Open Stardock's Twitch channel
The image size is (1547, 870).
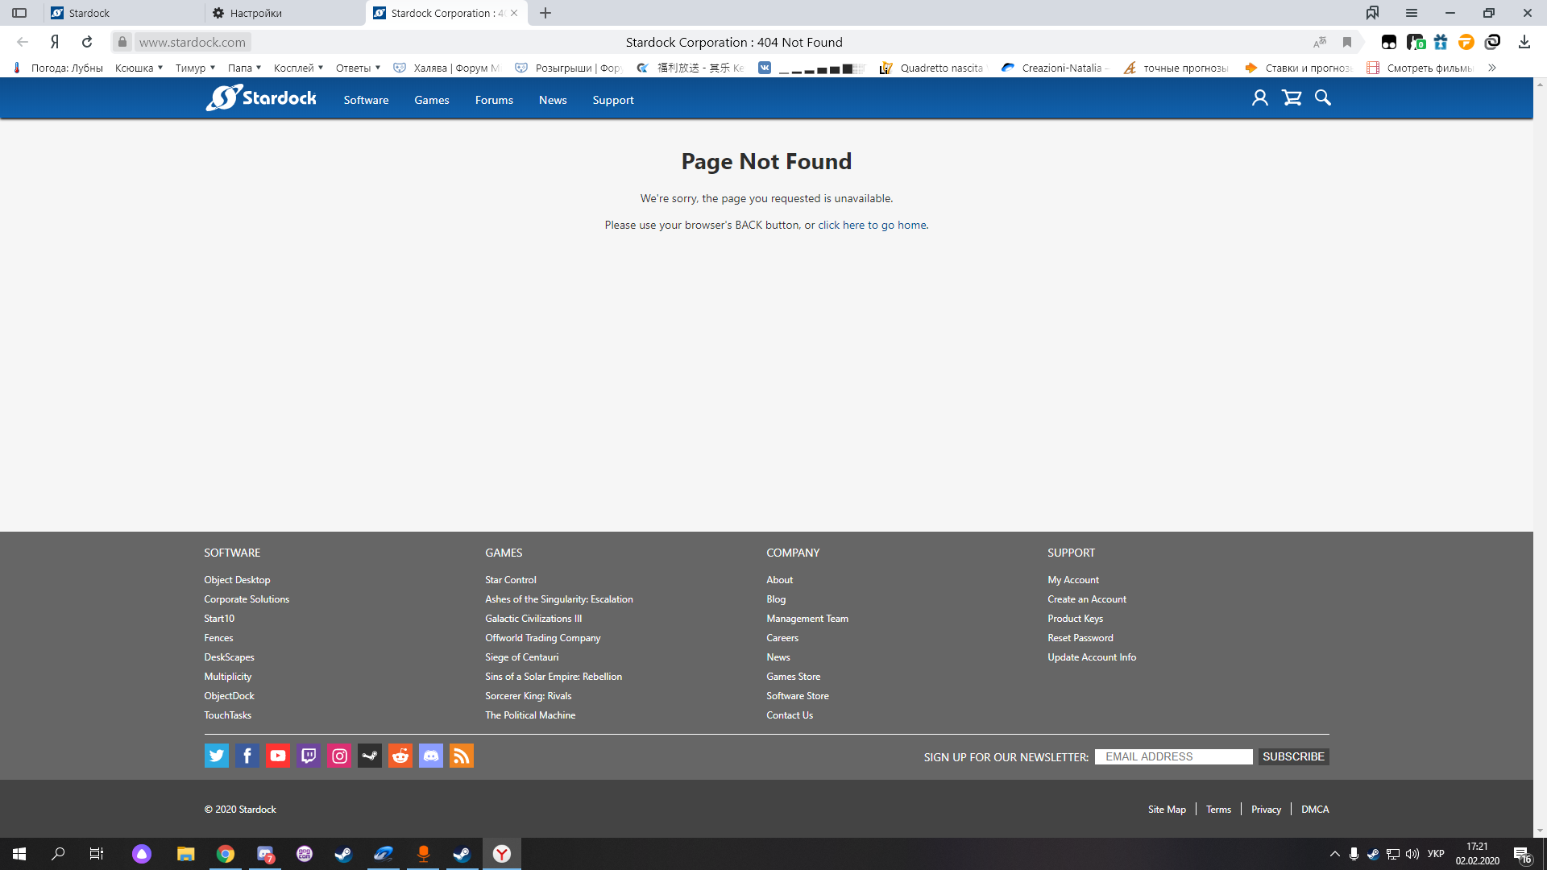309,756
